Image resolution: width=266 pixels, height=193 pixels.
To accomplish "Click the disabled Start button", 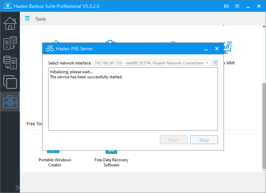I will pos(173,140).
